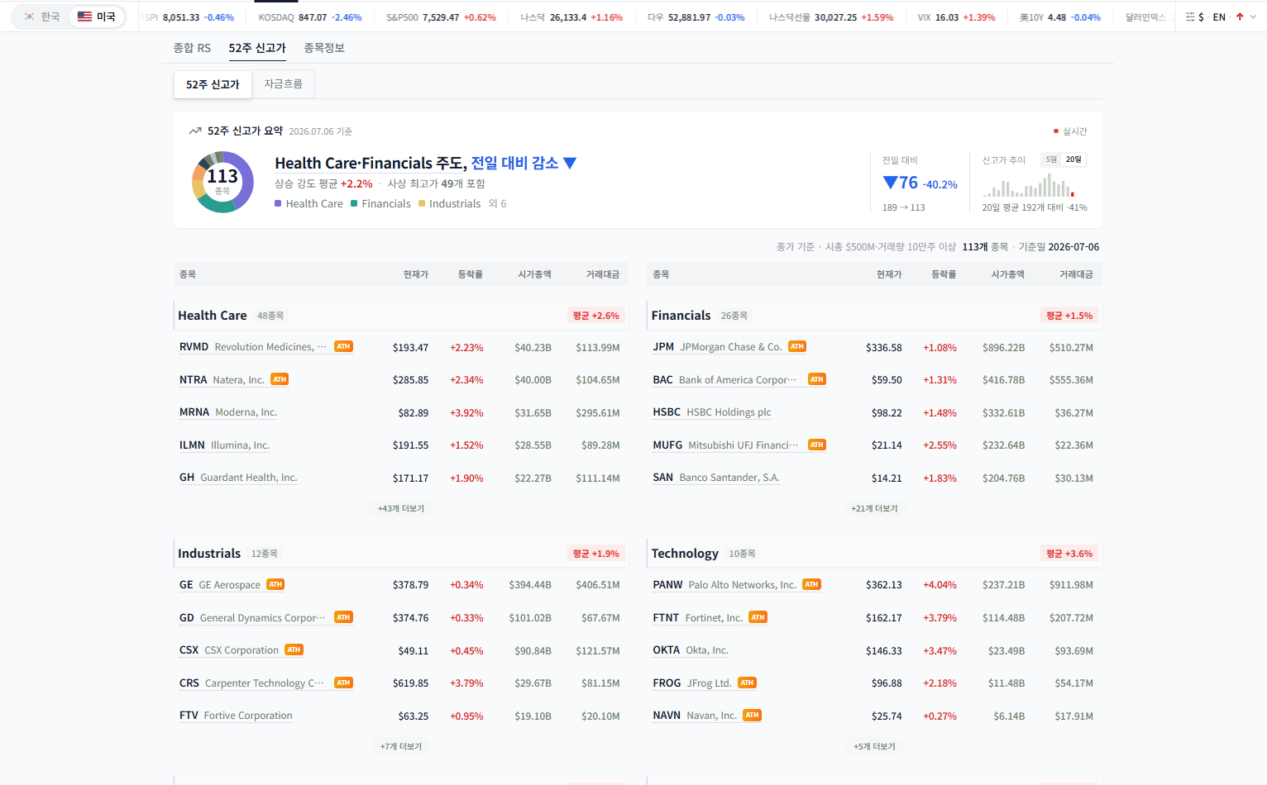Click the Industrials legend color dot
The image size is (1267, 785).
(422, 203)
